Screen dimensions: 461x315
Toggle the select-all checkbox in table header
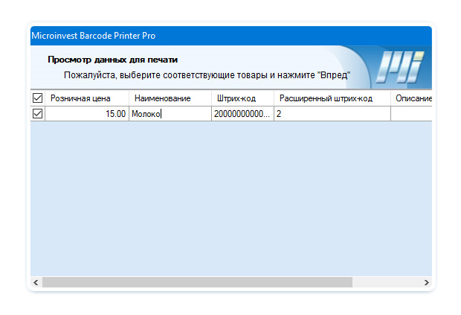pos(37,98)
